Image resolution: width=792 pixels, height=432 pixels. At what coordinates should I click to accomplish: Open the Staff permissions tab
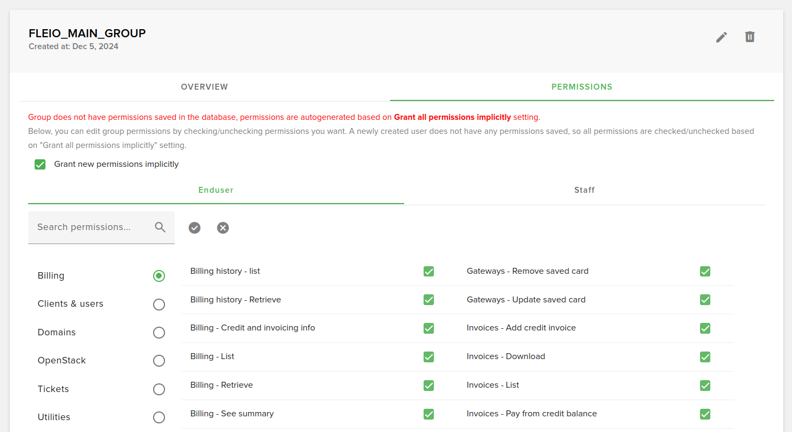(584, 190)
